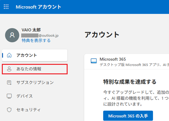Open the 特典を表示する link
The width and height of the screenshot is (169, 121).
[36, 41]
